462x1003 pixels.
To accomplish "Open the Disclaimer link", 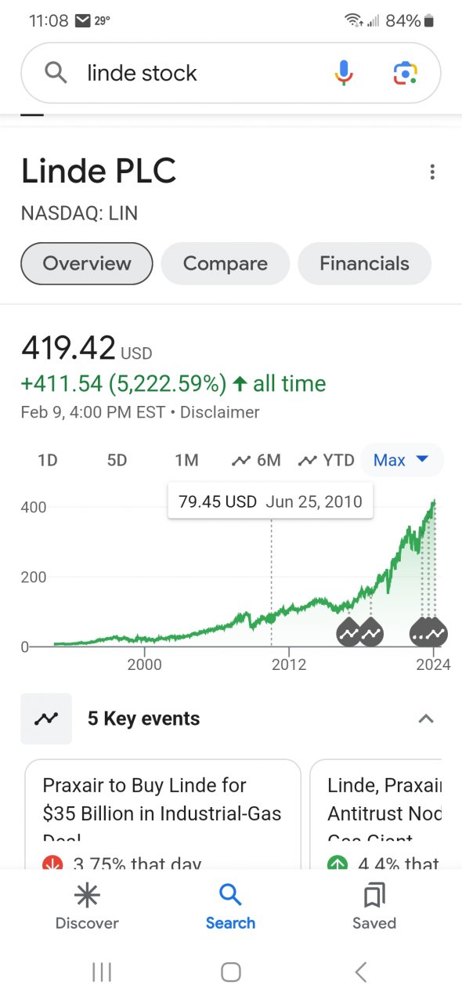I will click(x=220, y=411).
